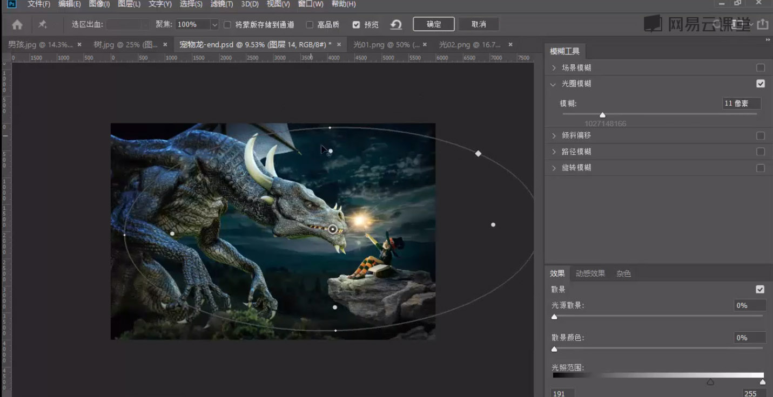Open the 编辑(E) menu
This screenshot has height=397, width=773.
point(69,4)
